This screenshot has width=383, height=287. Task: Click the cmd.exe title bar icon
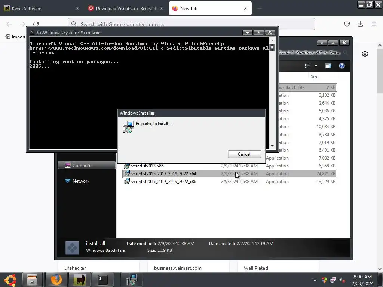(x=33, y=32)
